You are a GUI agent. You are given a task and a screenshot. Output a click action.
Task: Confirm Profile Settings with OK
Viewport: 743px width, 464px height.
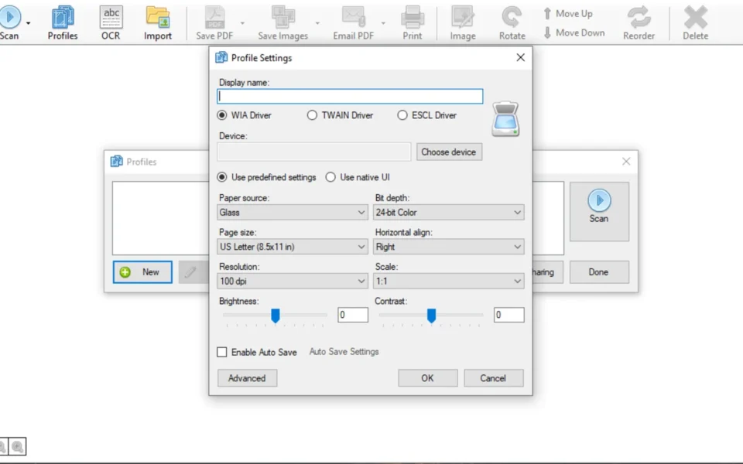pyautogui.click(x=428, y=378)
